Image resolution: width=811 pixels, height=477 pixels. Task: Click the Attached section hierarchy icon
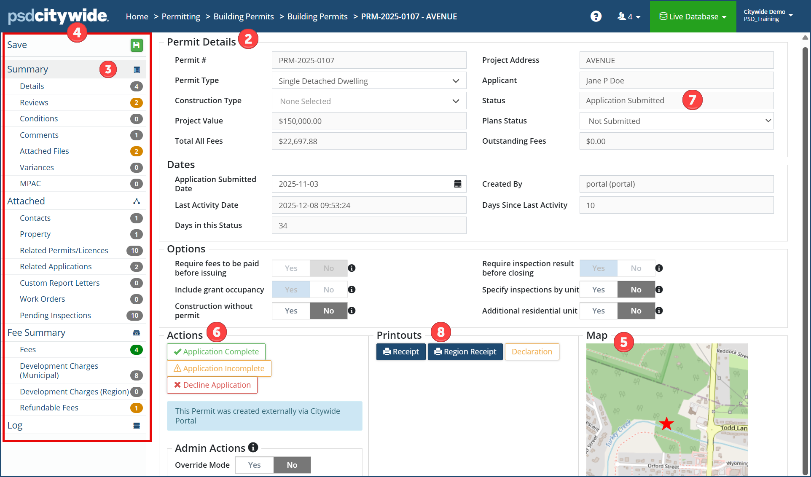[x=137, y=201]
